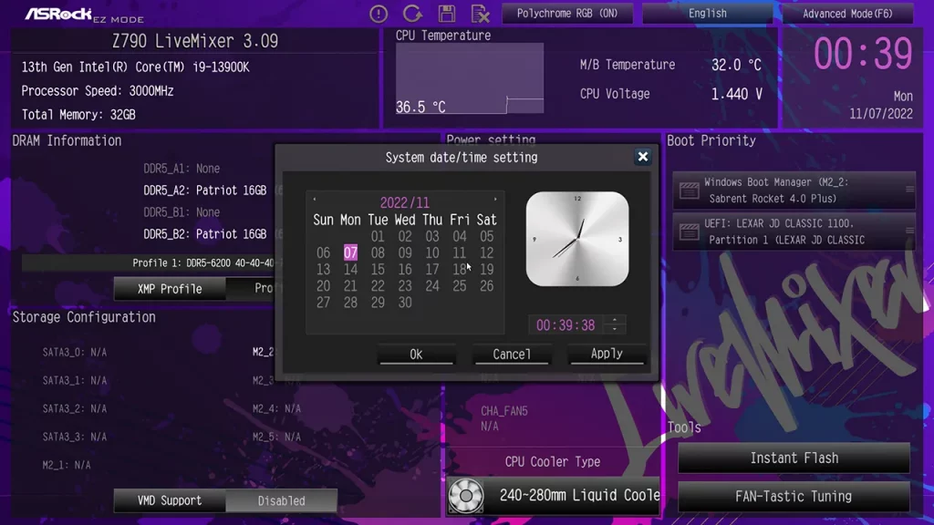Click drag handle on Windows Boot Manager entry

(909, 190)
